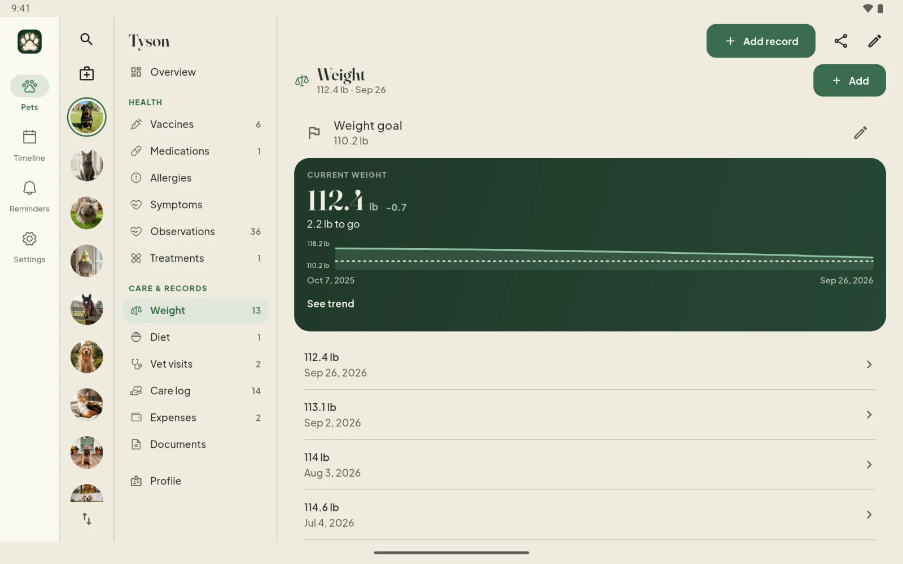The height and width of the screenshot is (564, 903).
Task: Expand the 112.4 lb Sep 26 entry chevron
Action: tap(869, 365)
